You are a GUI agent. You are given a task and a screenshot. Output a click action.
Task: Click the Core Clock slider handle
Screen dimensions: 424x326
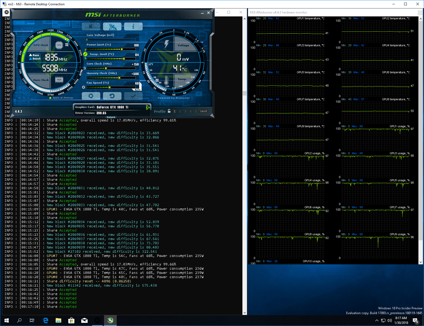coord(106,68)
